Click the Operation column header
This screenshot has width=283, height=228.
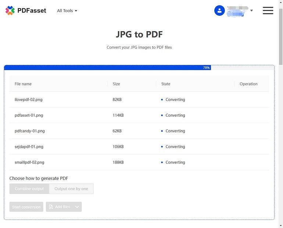[x=248, y=84]
